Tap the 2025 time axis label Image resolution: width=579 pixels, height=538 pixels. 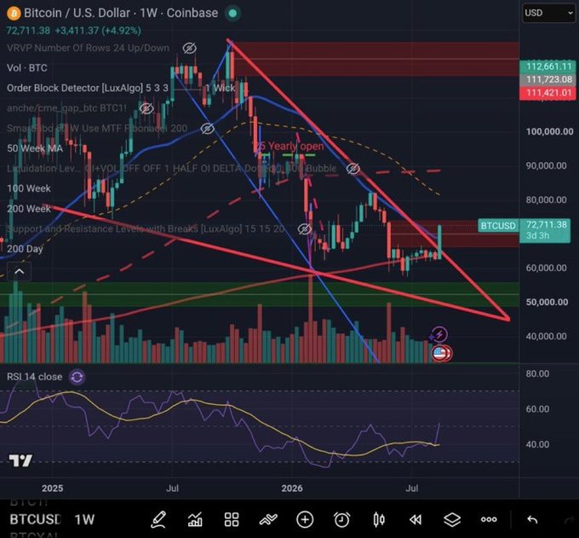53,489
